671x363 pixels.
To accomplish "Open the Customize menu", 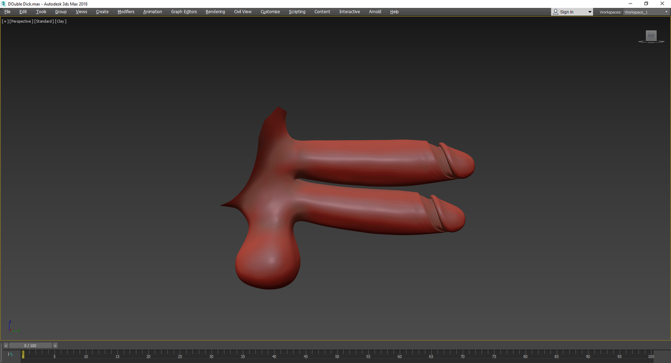I will (x=270, y=12).
